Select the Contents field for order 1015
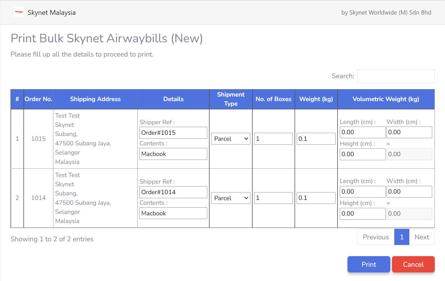The image size is (445, 281). click(x=173, y=154)
